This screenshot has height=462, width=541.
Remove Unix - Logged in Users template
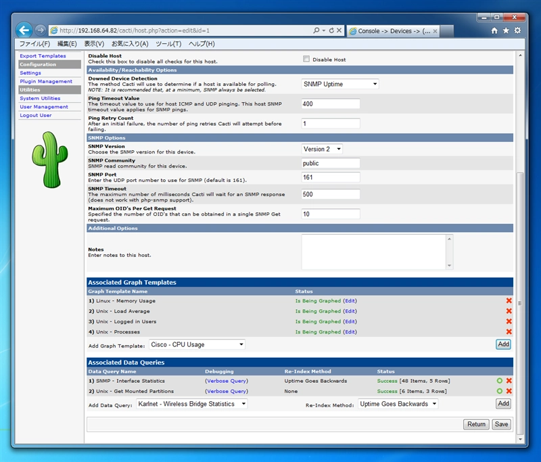(509, 321)
